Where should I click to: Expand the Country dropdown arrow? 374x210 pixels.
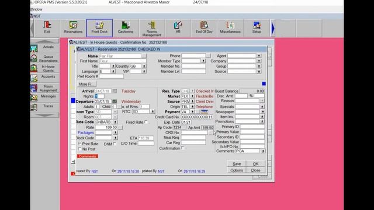(144, 66)
